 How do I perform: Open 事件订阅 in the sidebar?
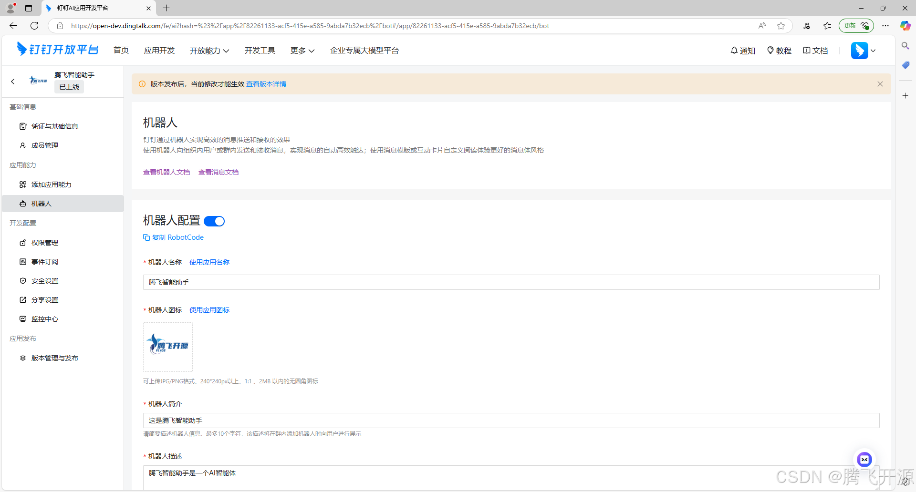(x=62, y=262)
